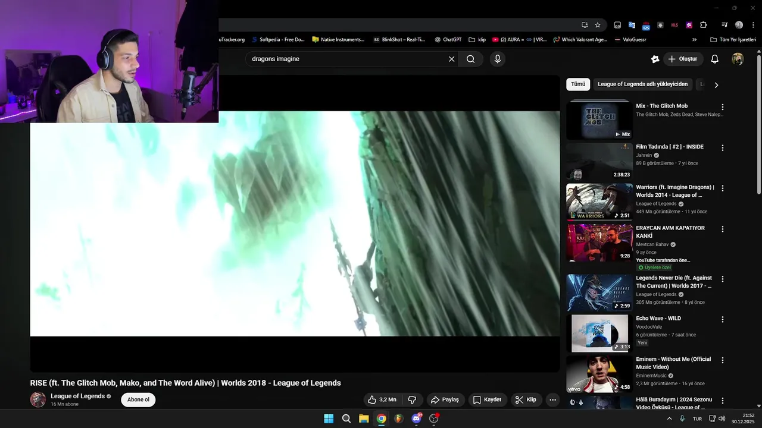This screenshot has width=762, height=428.
Task: Click the RISE video player
Action: tap(295, 224)
